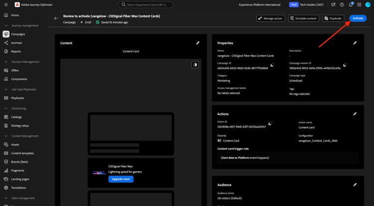Click the Manage access button
Image resolution: width=374 pixels, height=206 pixels.
click(270, 18)
